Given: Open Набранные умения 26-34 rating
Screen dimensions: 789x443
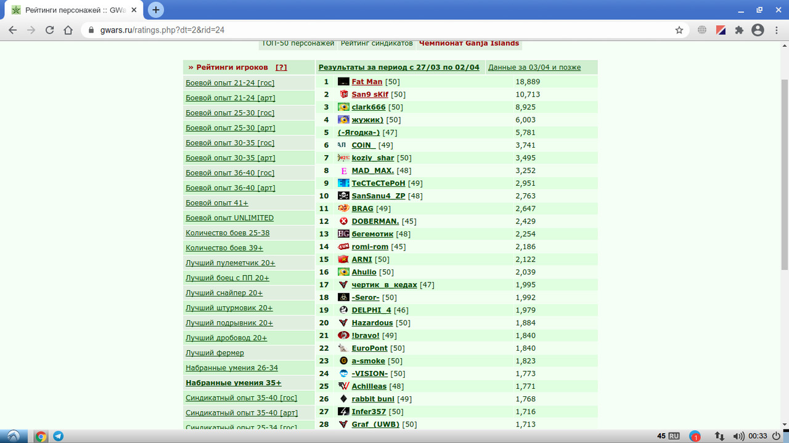Looking at the screenshot, I should click(232, 368).
